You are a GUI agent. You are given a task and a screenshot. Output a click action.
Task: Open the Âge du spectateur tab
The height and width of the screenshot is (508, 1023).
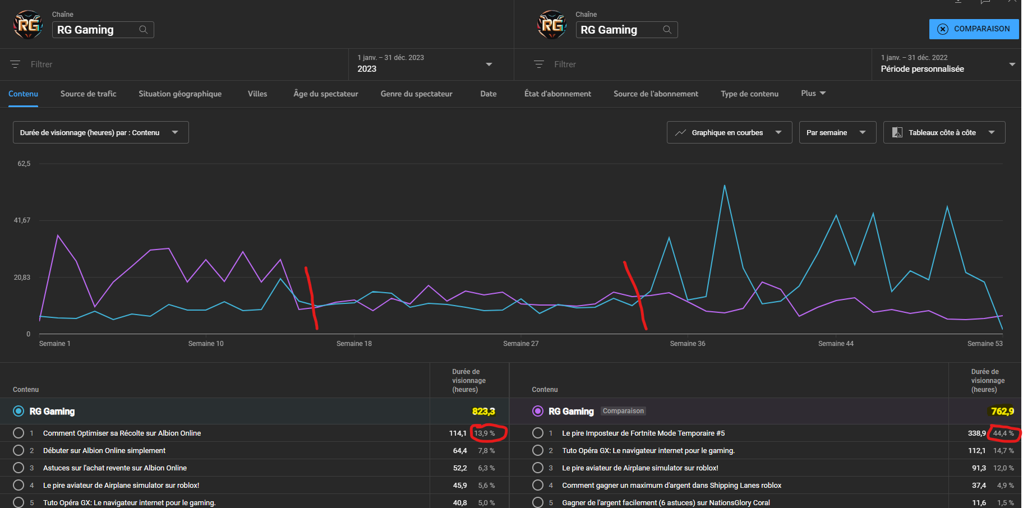pos(326,94)
